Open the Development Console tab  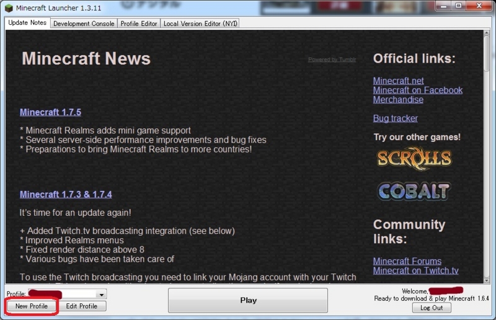(84, 24)
